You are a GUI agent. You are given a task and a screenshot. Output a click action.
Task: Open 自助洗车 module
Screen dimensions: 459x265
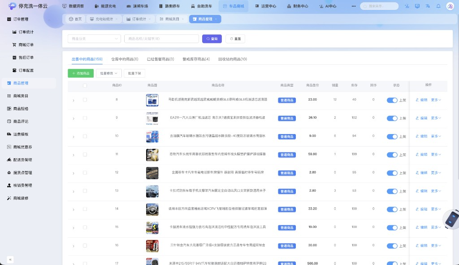click(x=201, y=6)
